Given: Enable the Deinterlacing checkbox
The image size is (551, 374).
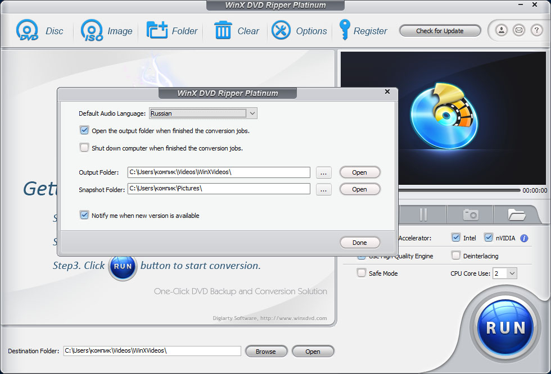Looking at the screenshot, I should pos(456,256).
